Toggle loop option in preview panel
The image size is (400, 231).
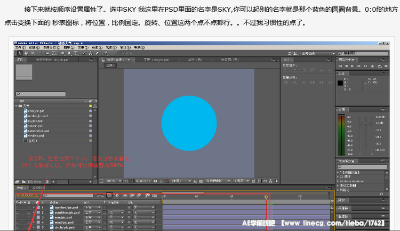tap(380, 66)
